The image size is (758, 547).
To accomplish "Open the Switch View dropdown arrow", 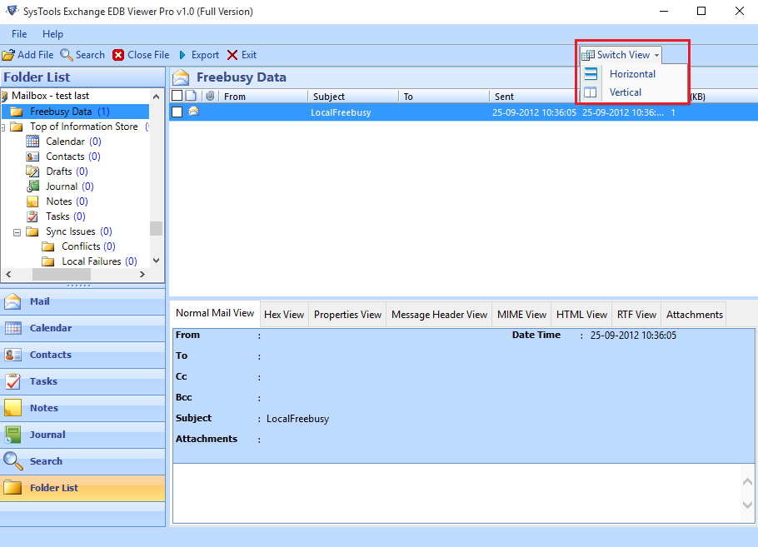I will pyautogui.click(x=656, y=55).
